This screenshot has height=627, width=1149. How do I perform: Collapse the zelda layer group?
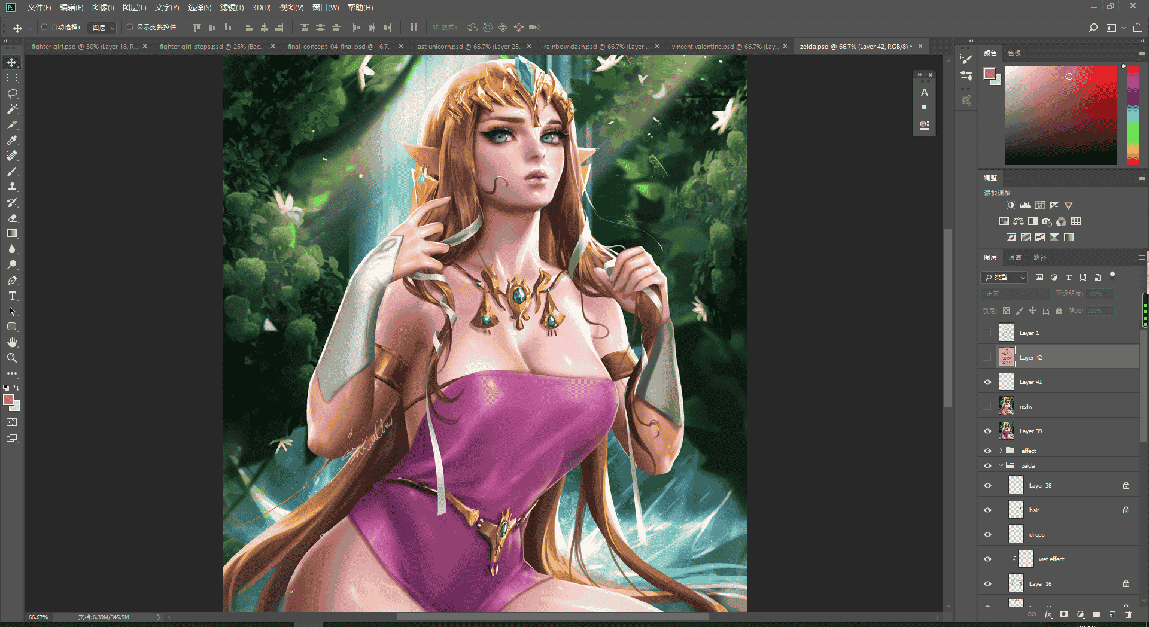tap(1001, 465)
